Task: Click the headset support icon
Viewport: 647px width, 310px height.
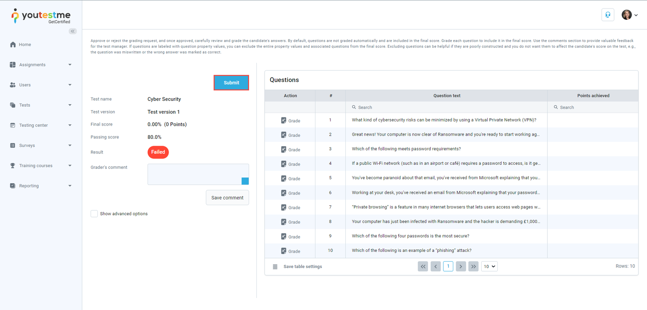Action: tap(607, 15)
